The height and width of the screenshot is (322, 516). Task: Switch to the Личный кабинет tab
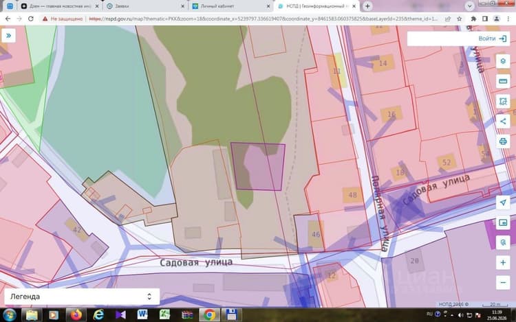click(231, 6)
